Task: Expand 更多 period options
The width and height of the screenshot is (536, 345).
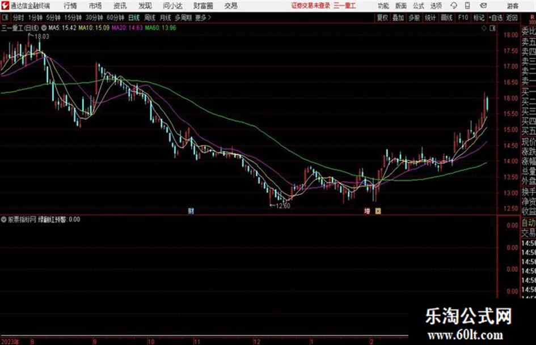Action: 203,18
